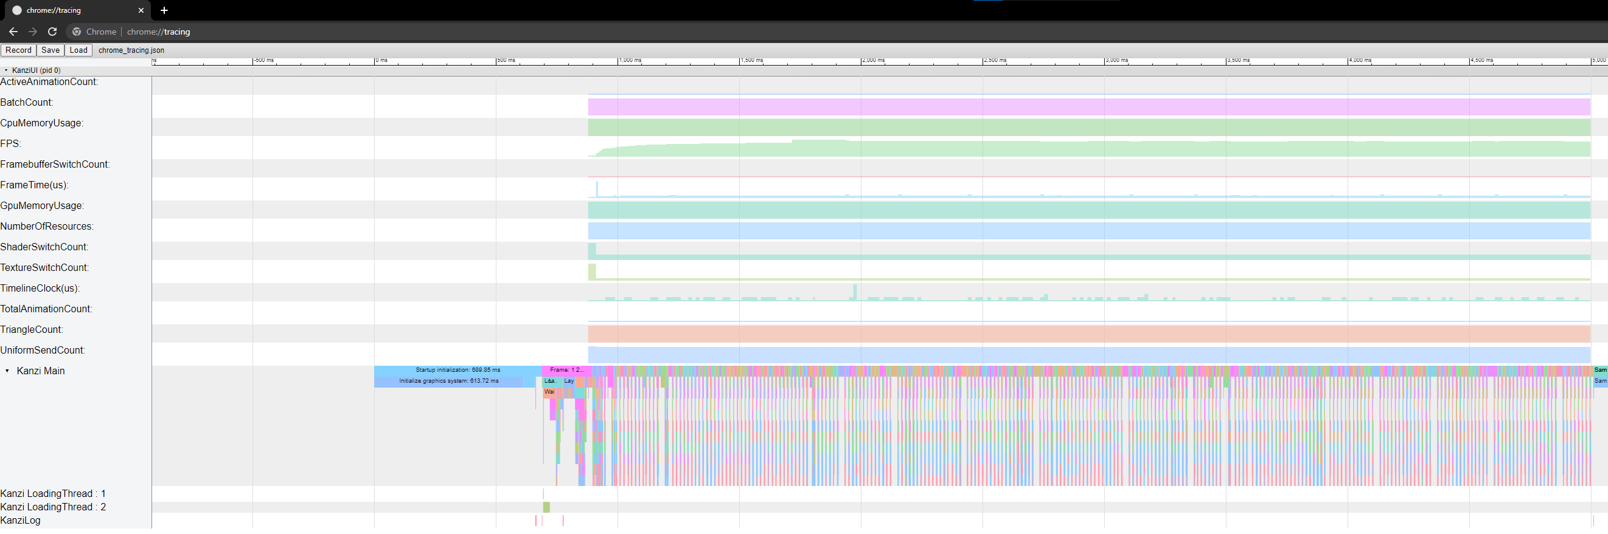Select the TriangleCount counter label

click(x=32, y=330)
